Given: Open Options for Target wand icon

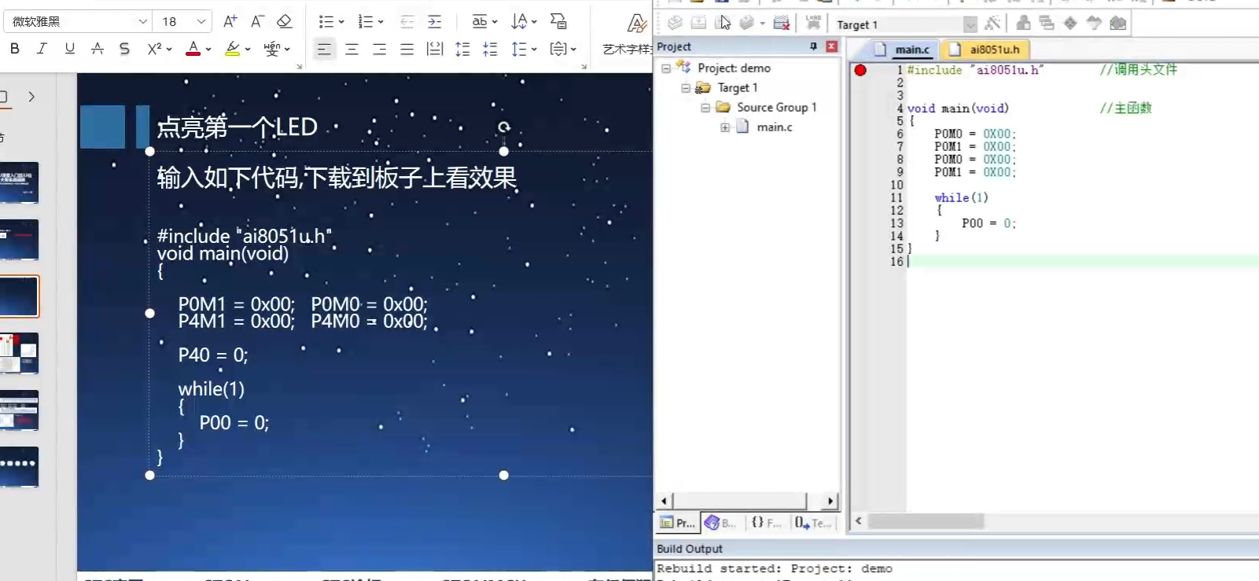Looking at the screenshot, I should [x=993, y=23].
